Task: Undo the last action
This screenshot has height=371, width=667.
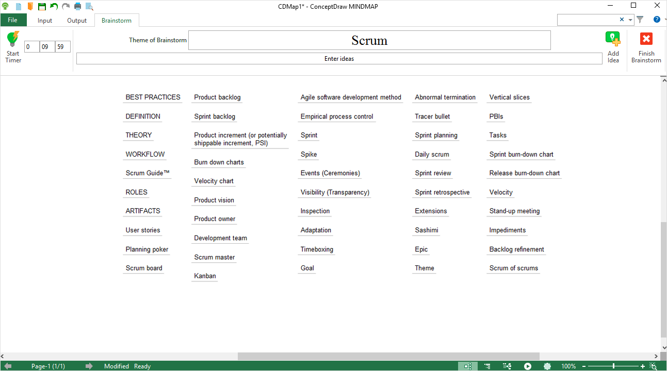Action: click(x=54, y=6)
